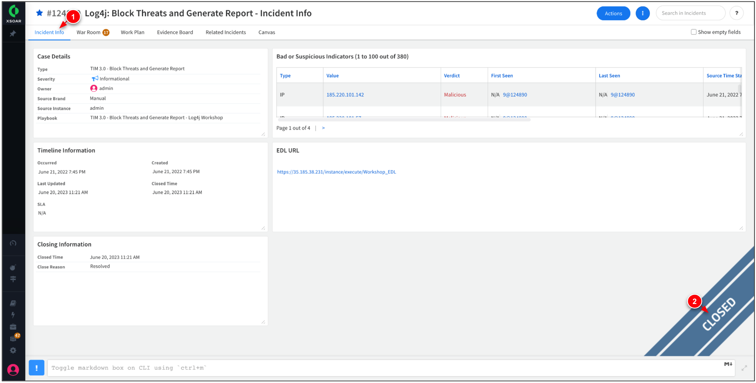Click Occurred date June 21, 2022 7:45 PM
The width and height of the screenshot is (756, 383).
62,172
